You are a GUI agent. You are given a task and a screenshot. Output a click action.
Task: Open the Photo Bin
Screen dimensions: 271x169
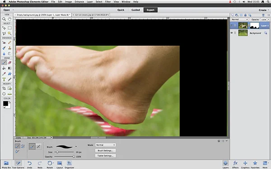point(6,164)
